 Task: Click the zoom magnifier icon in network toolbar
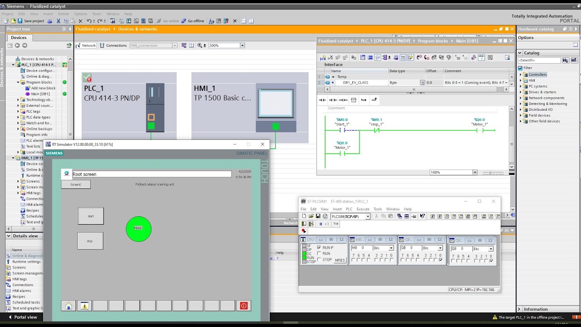pos(200,45)
